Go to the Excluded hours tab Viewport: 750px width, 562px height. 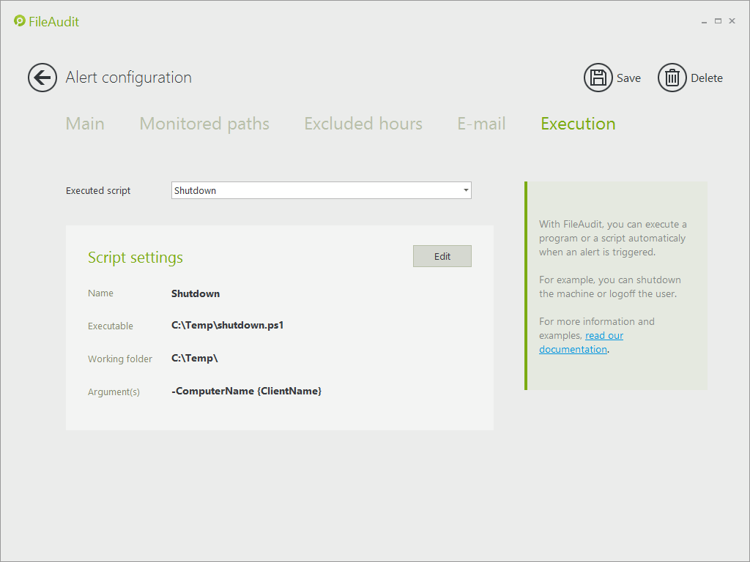[x=363, y=124]
